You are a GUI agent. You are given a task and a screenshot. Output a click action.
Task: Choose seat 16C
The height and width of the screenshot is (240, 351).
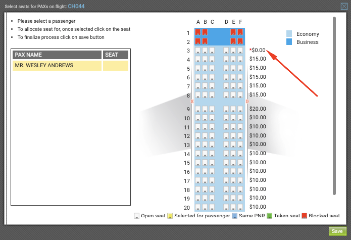pos(212,171)
